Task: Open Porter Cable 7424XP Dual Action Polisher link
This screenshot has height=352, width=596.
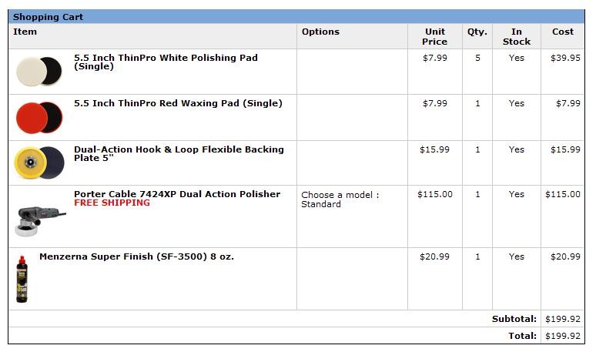Action: point(177,194)
